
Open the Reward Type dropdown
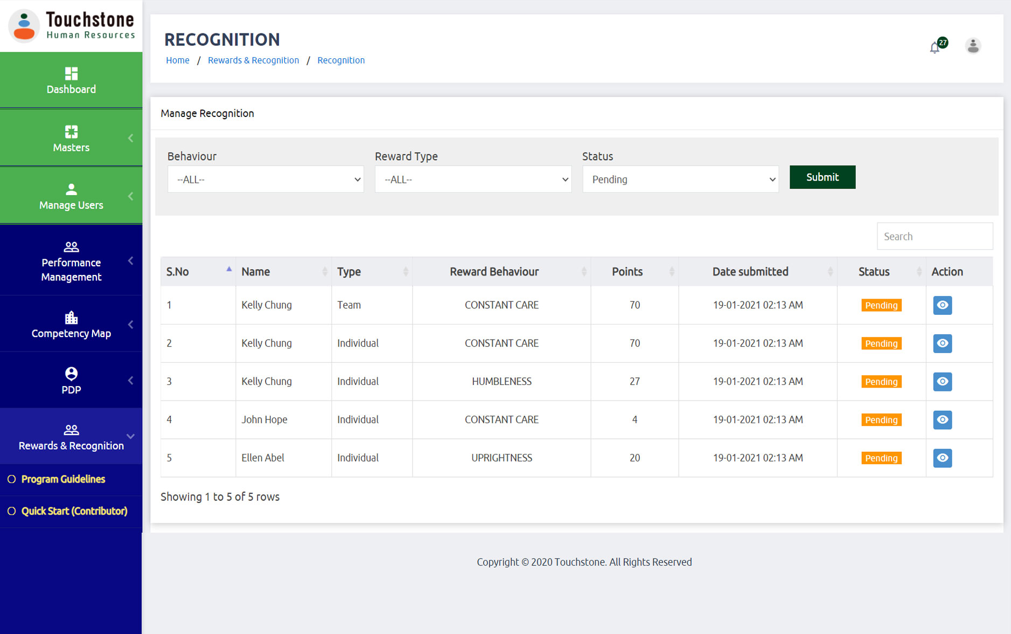click(473, 180)
